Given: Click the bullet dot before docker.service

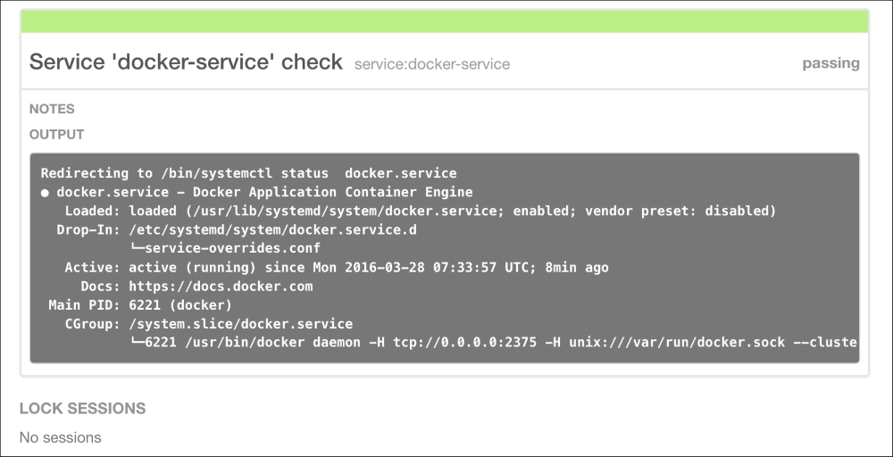Looking at the screenshot, I should coord(45,193).
